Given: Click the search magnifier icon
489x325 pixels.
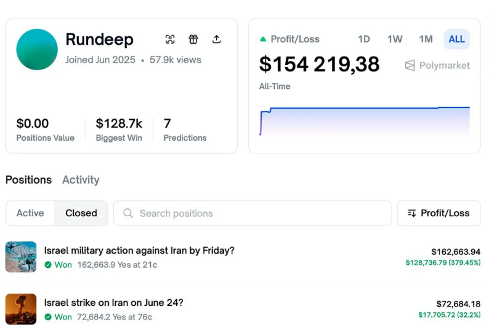Looking at the screenshot, I should [x=128, y=213].
